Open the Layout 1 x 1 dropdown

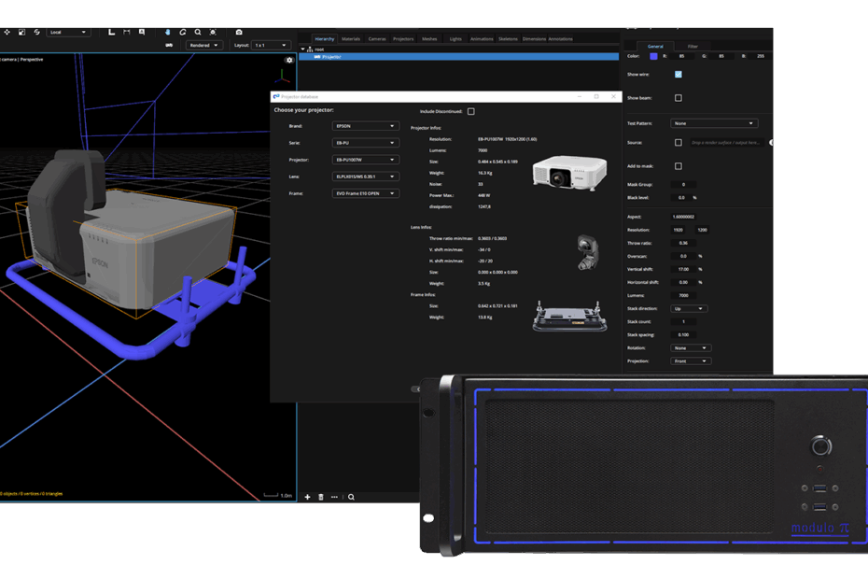tap(271, 45)
